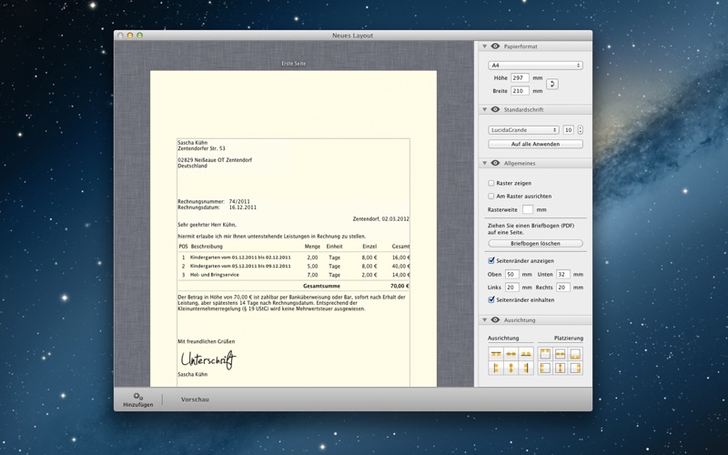
Task: Collapse the Standardschrift section triangle
Action: [x=485, y=109]
